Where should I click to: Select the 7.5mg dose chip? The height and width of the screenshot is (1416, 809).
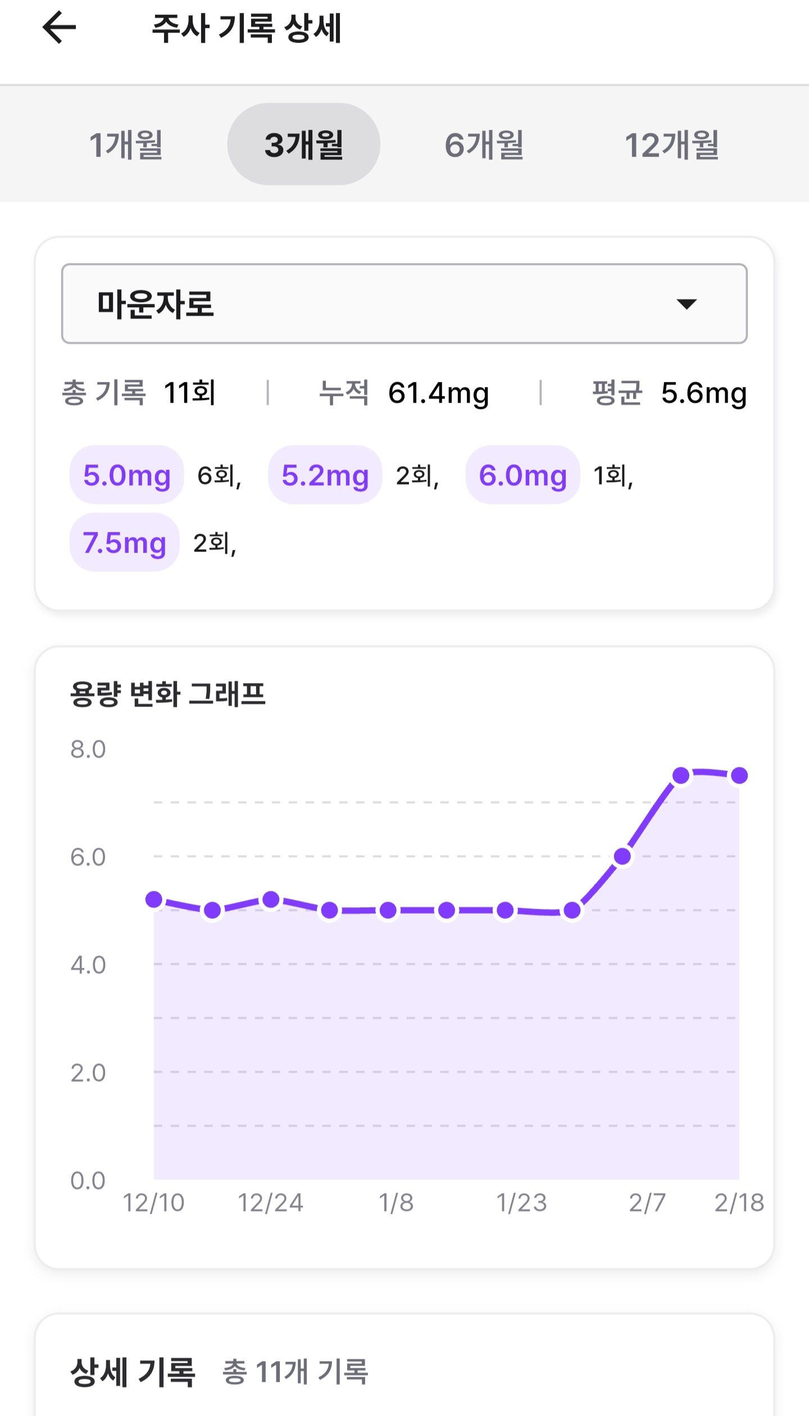[x=124, y=543]
